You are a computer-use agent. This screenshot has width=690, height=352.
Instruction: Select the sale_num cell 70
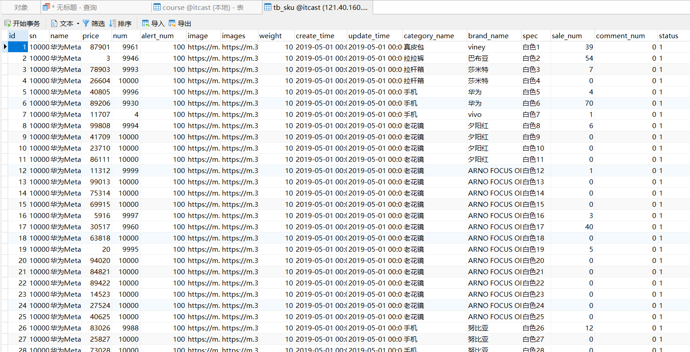click(x=573, y=103)
